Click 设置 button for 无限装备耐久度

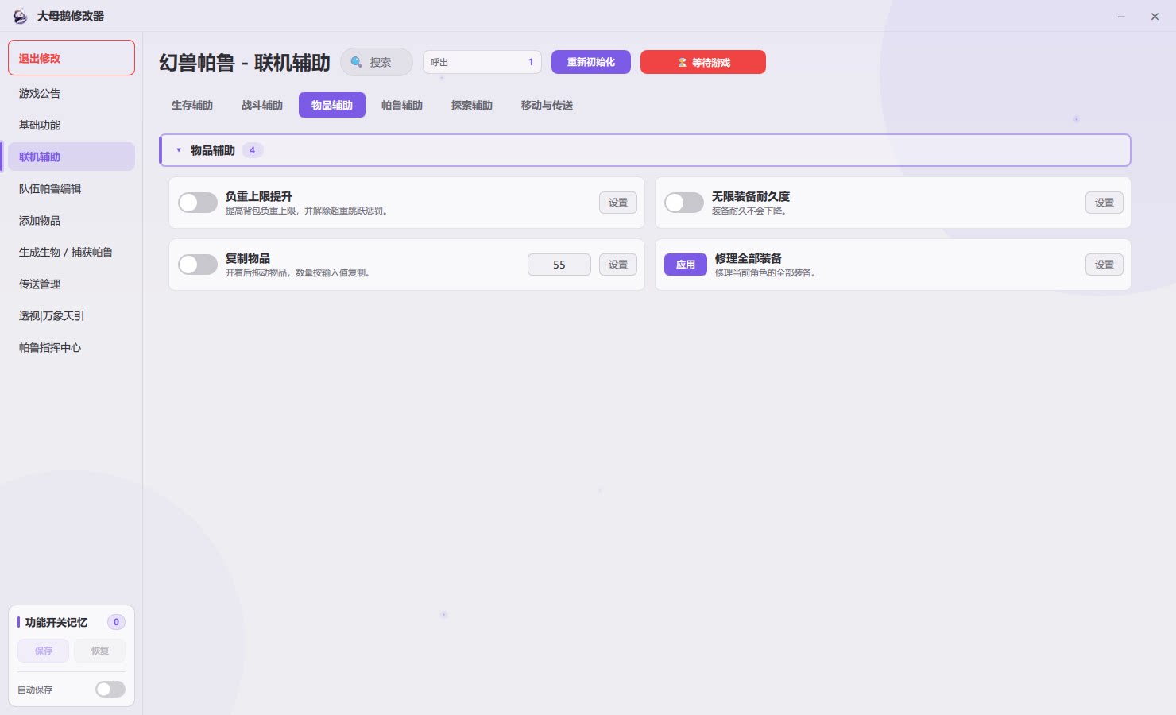point(1104,203)
